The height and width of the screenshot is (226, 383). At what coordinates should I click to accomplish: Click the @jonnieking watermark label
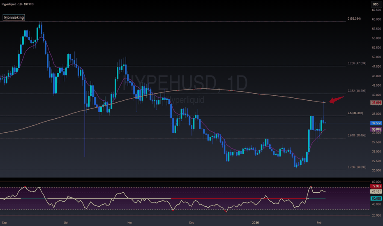(x=14, y=17)
